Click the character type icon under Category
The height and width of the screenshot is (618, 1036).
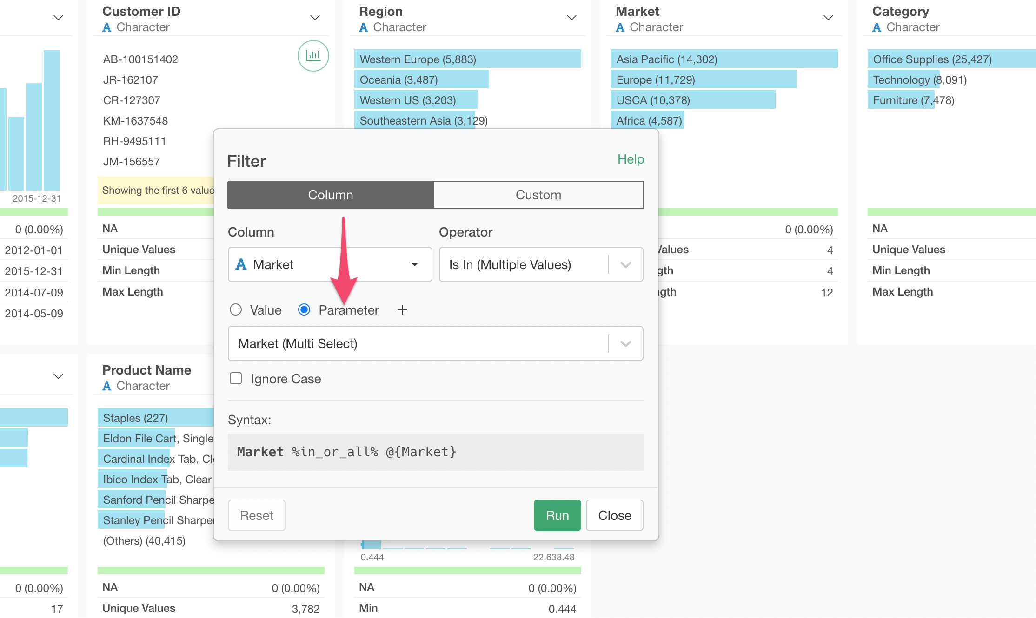pos(877,27)
